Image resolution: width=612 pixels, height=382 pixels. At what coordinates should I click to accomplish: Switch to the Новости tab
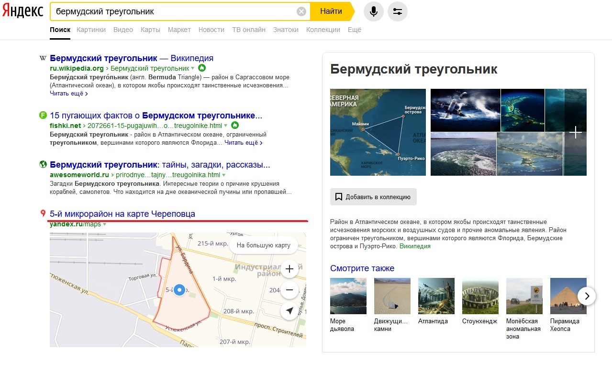[x=211, y=30]
